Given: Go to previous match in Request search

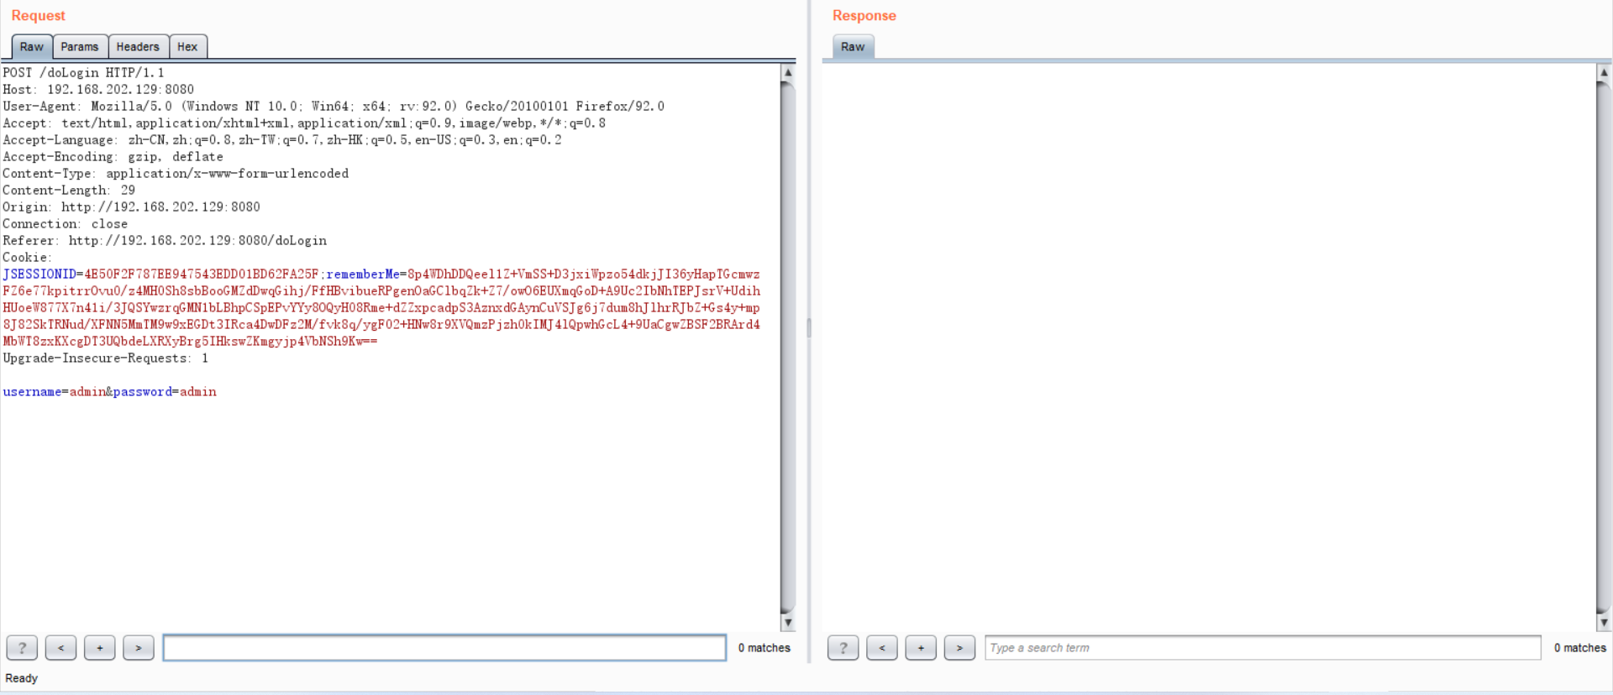Looking at the screenshot, I should coord(60,648).
